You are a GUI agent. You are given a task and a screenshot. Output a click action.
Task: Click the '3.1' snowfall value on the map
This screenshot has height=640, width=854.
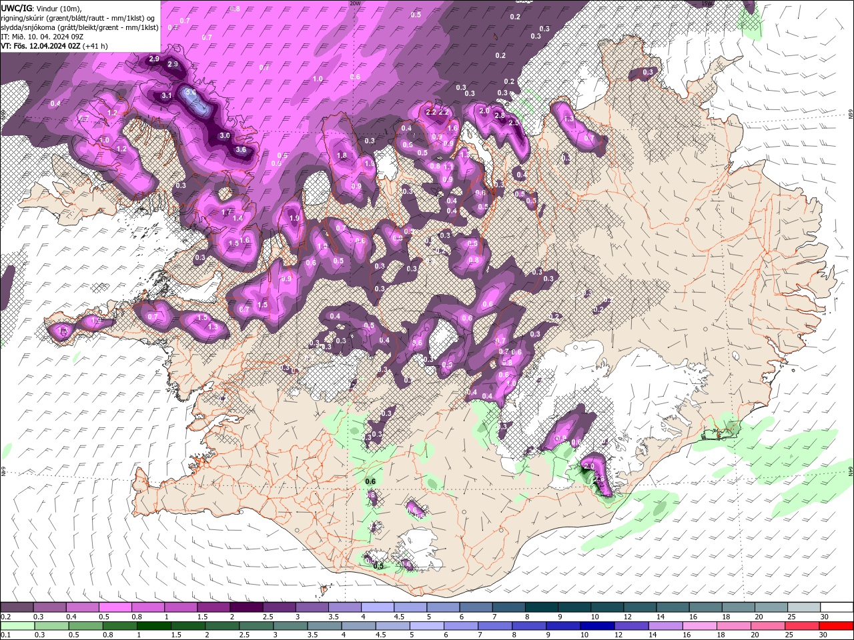[167, 96]
